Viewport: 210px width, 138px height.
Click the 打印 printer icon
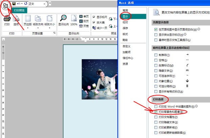7,20
